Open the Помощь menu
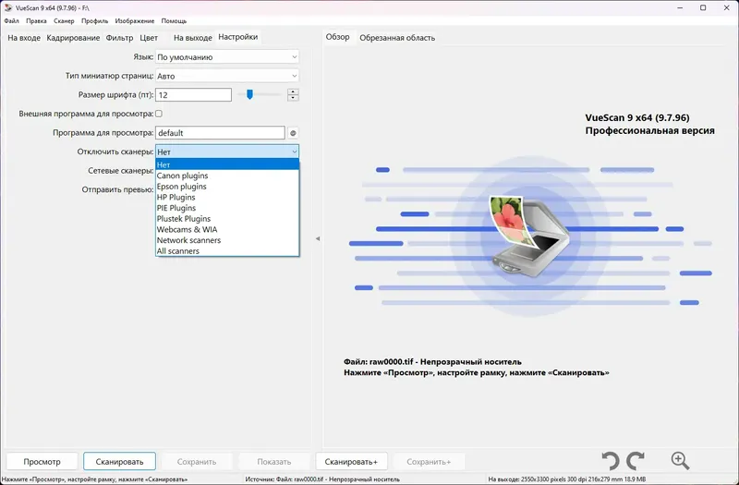 174,20
